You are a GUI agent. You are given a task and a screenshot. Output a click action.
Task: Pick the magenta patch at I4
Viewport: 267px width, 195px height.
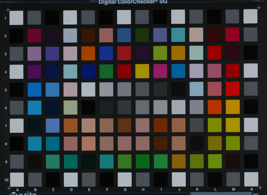click(160, 71)
